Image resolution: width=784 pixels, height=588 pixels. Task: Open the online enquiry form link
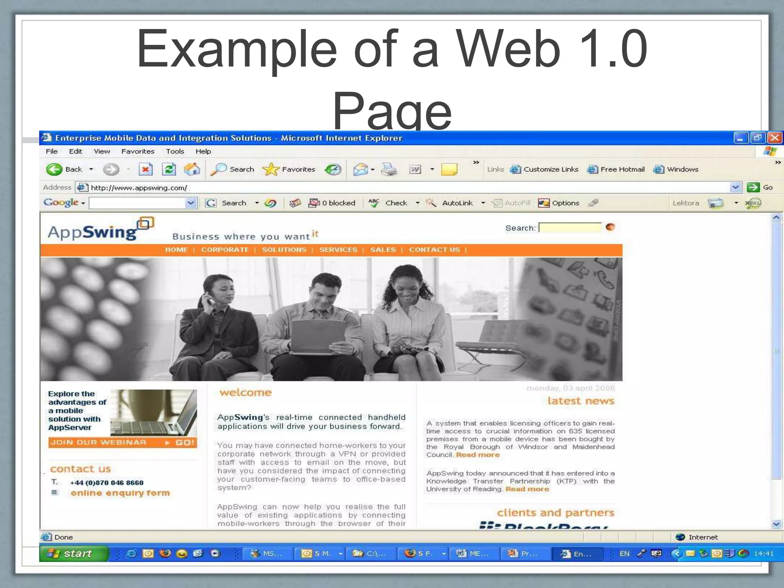click(x=120, y=493)
